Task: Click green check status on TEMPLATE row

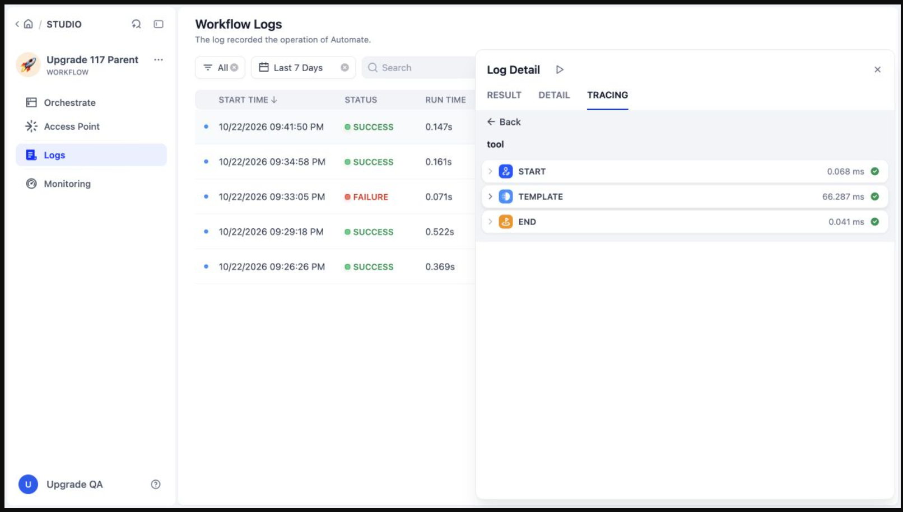Action: (875, 196)
